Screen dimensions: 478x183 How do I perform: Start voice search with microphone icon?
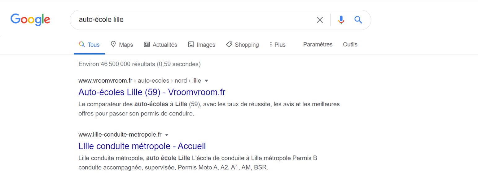pos(341,20)
